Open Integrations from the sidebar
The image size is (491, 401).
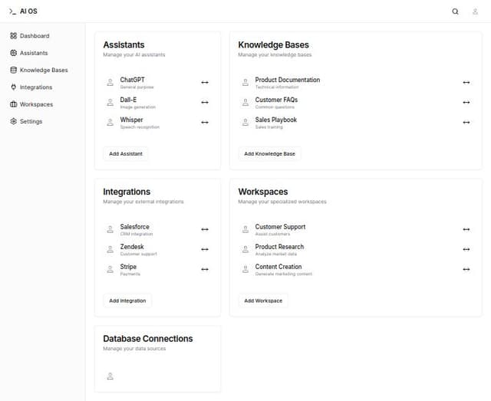point(36,87)
